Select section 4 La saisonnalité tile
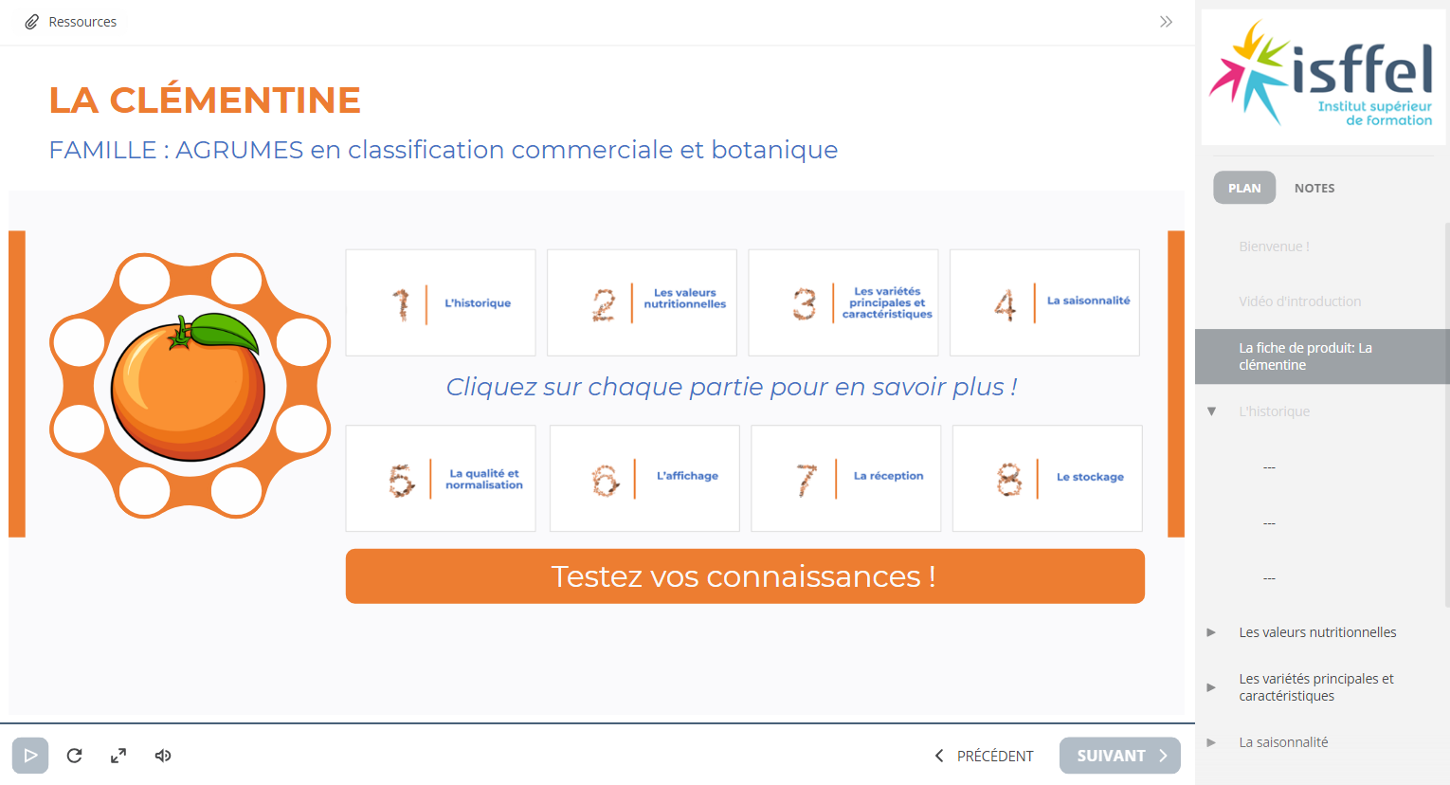The width and height of the screenshot is (1450, 785). click(1043, 302)
